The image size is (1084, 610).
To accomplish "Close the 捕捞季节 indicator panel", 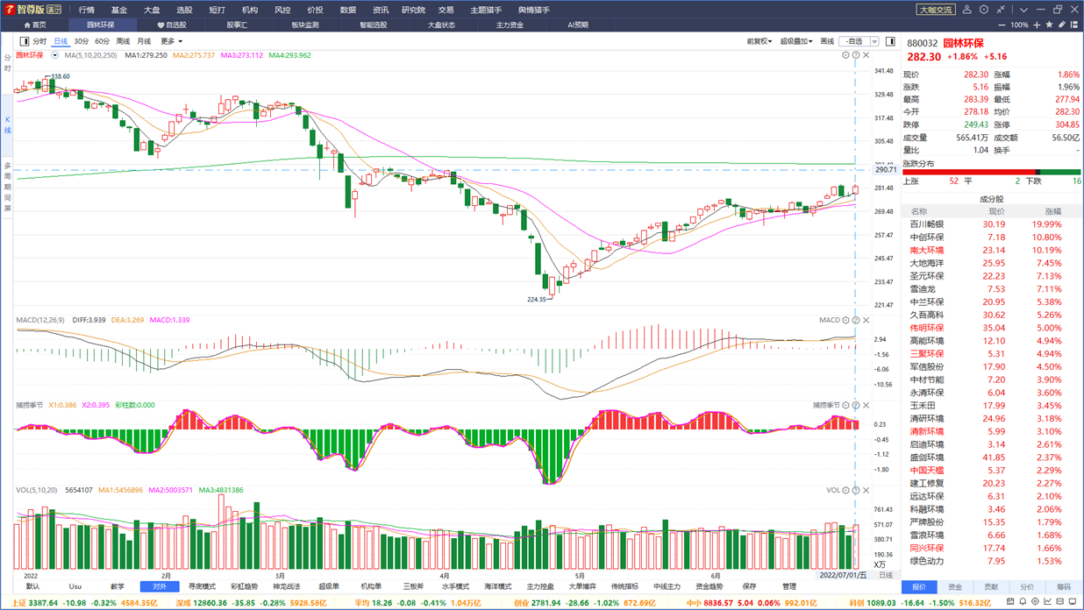I will (866, 405).
